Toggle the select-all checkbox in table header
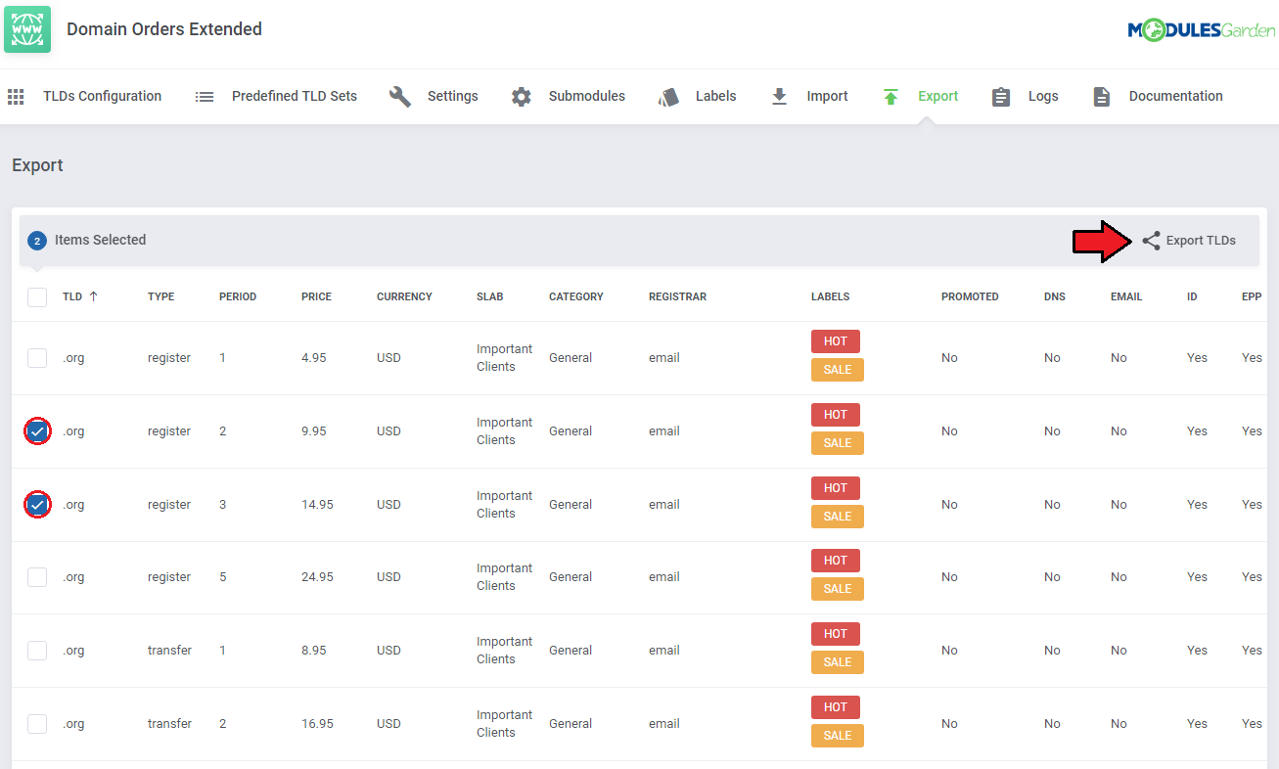Viewport: 1279px width, 769px height. (x=37, y=296)
